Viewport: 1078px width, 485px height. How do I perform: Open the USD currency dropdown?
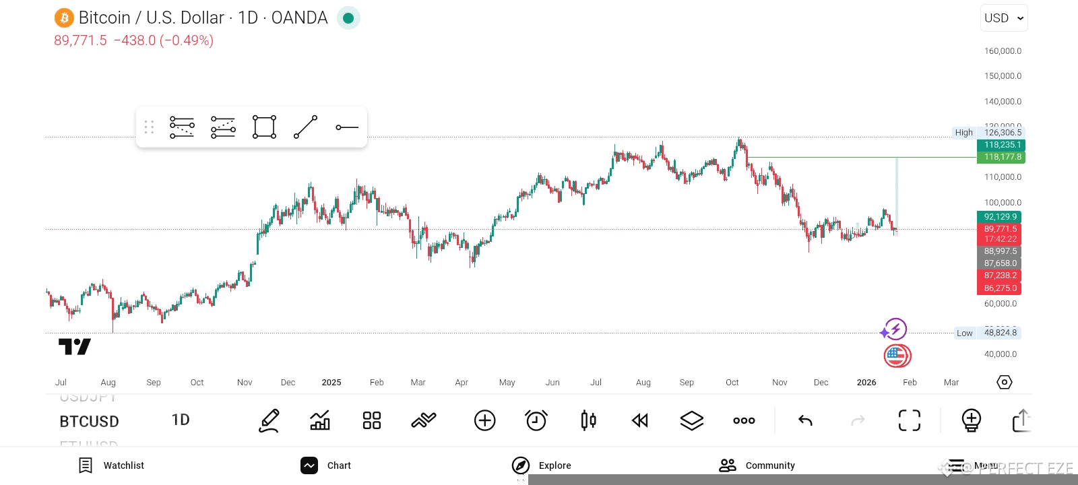[1003, 18]
